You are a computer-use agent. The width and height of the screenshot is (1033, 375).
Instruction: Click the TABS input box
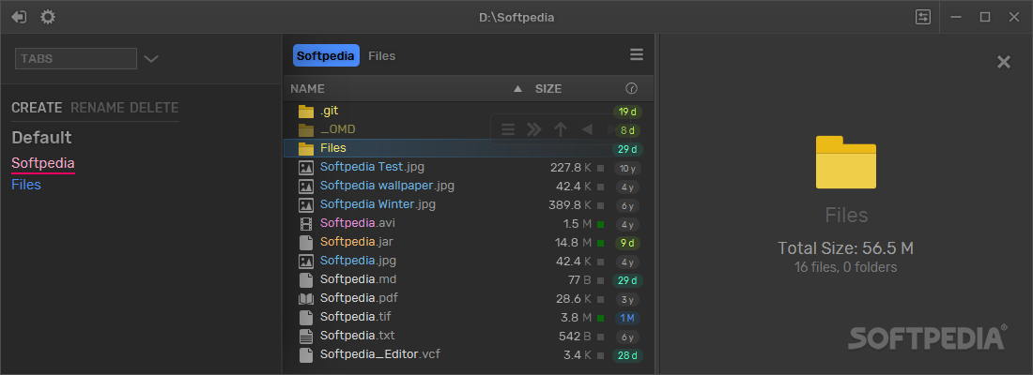pyautogui.click(x=76, y=58)
